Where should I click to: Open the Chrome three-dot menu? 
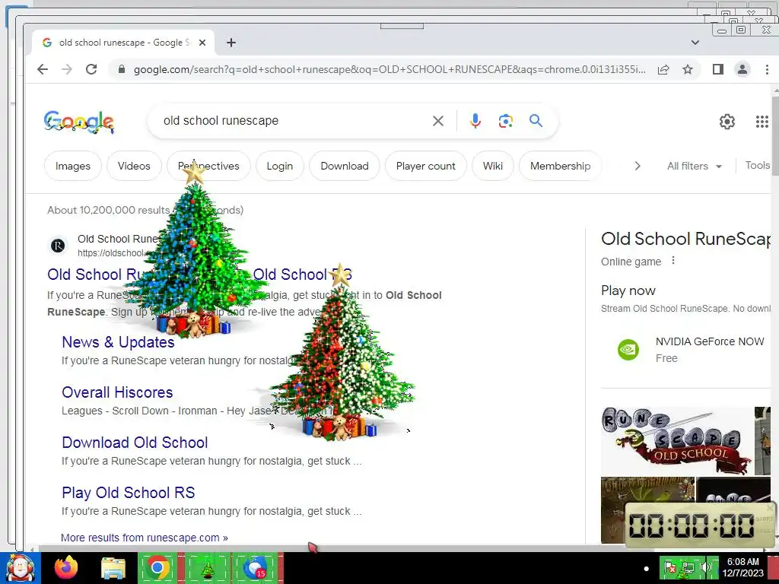coord(767,69)
